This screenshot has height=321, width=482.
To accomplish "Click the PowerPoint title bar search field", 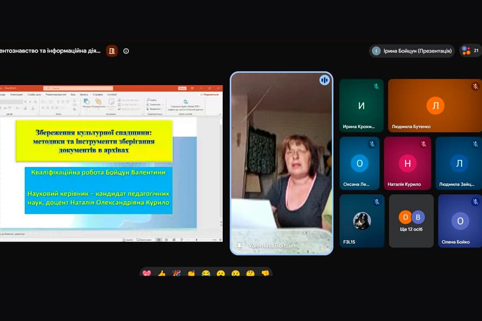I will coord(78,88).
